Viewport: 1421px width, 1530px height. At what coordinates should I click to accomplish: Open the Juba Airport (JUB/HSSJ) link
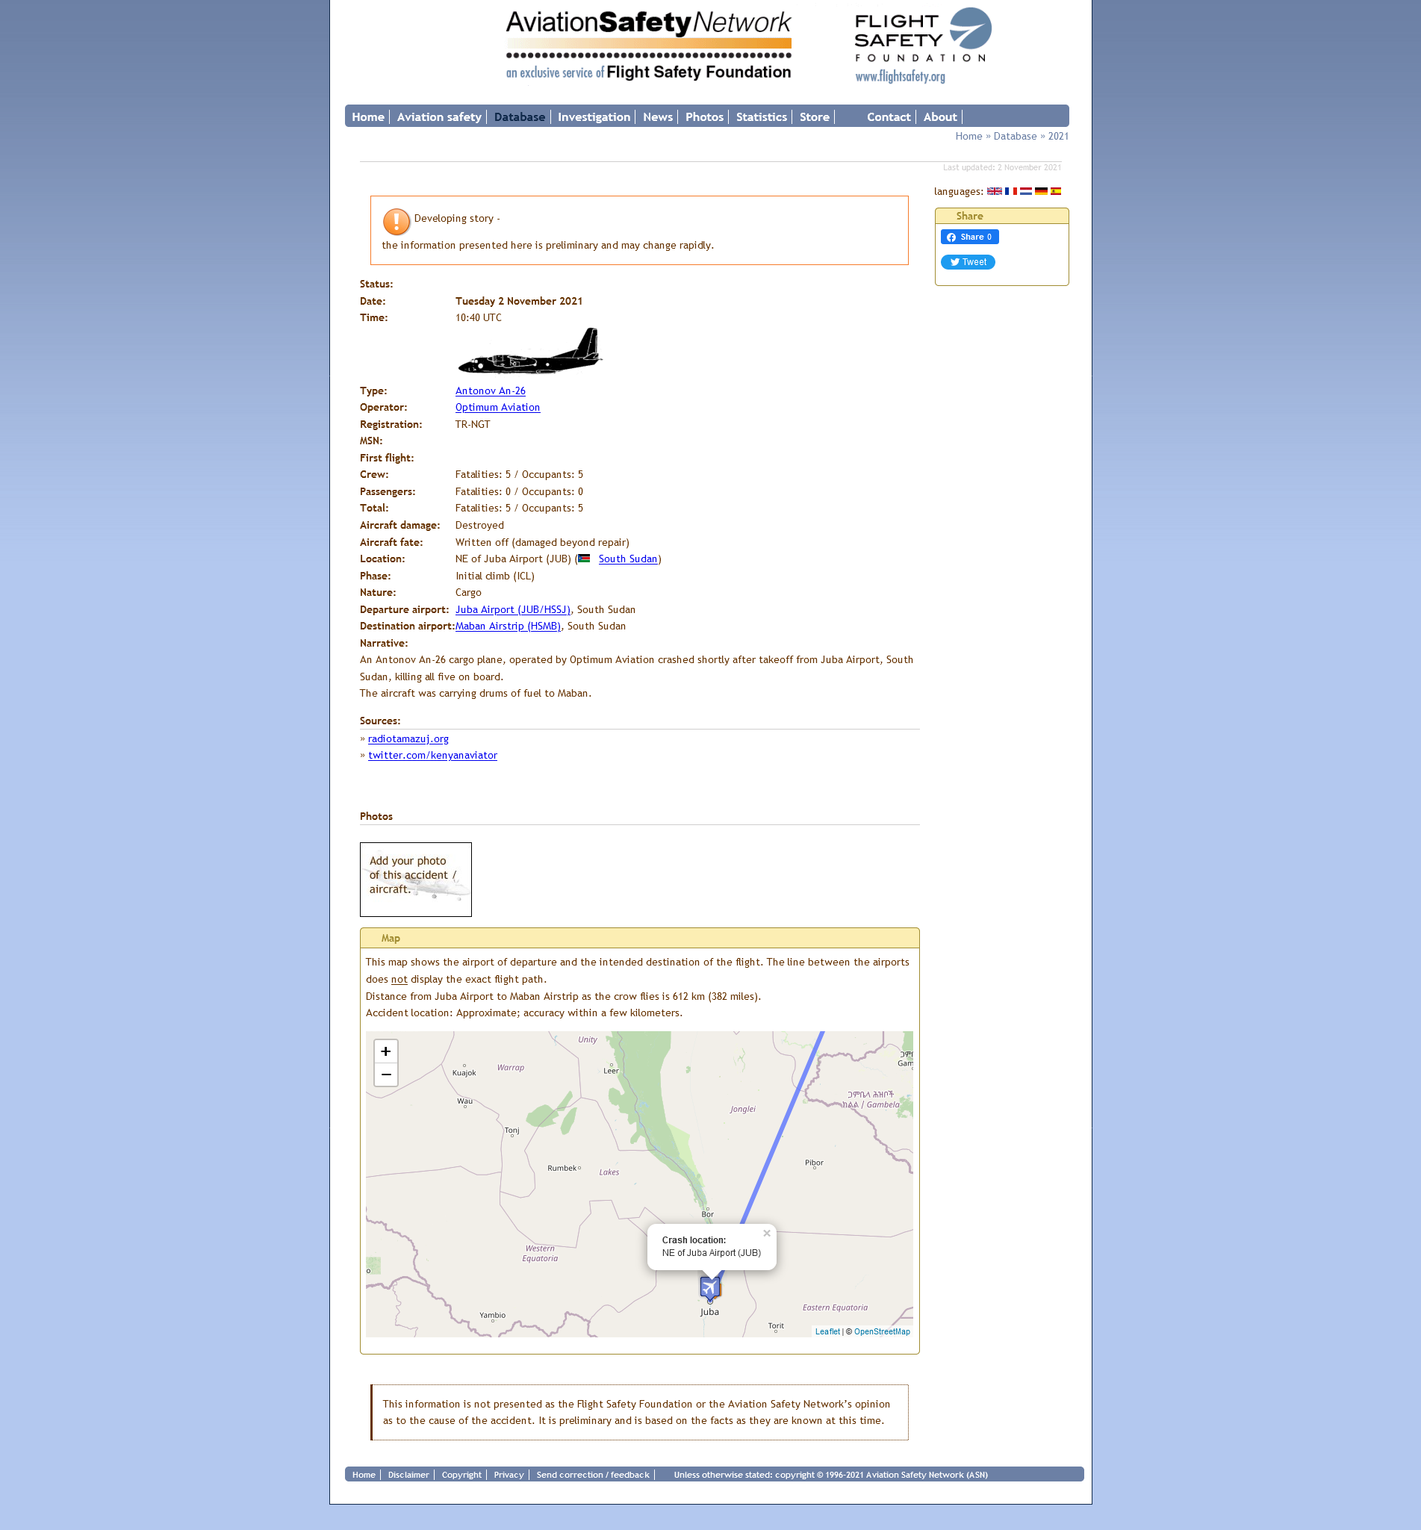pos(513,610)
